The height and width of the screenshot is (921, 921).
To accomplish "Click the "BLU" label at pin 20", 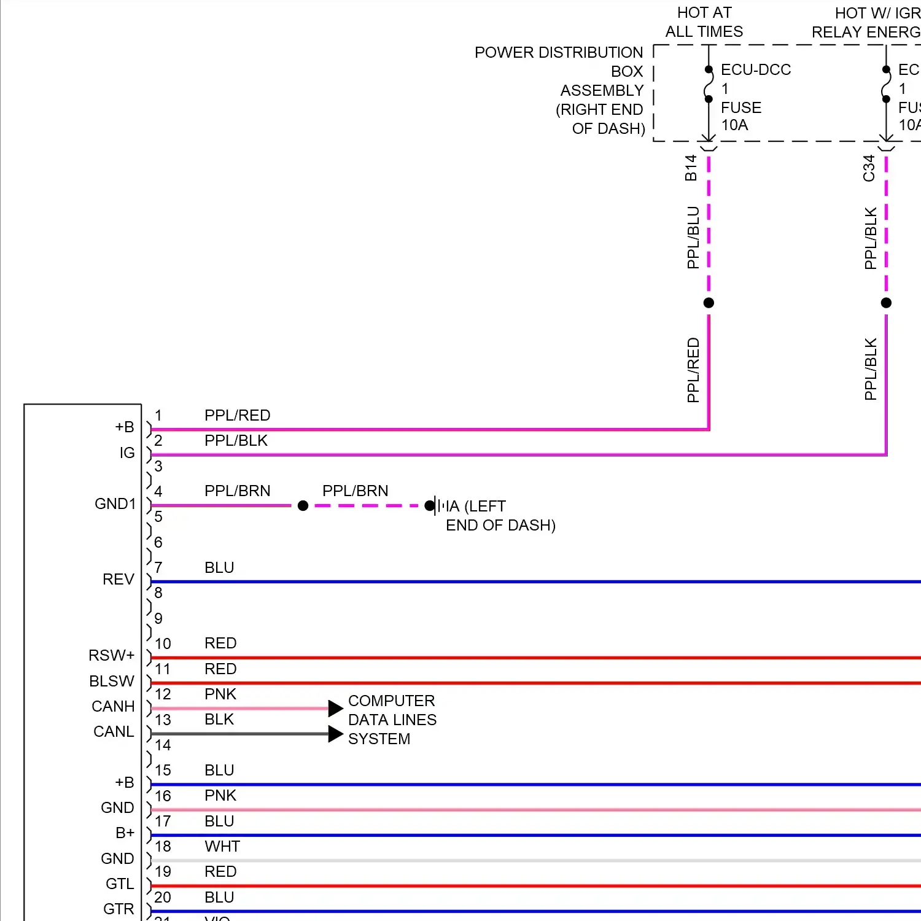I will (219, 898).
